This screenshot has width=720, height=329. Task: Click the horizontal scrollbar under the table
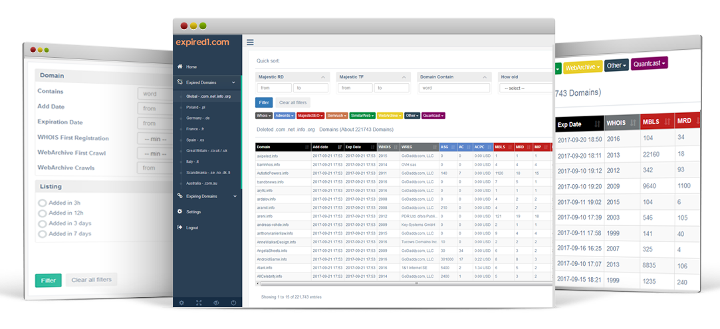pos(406,284)
